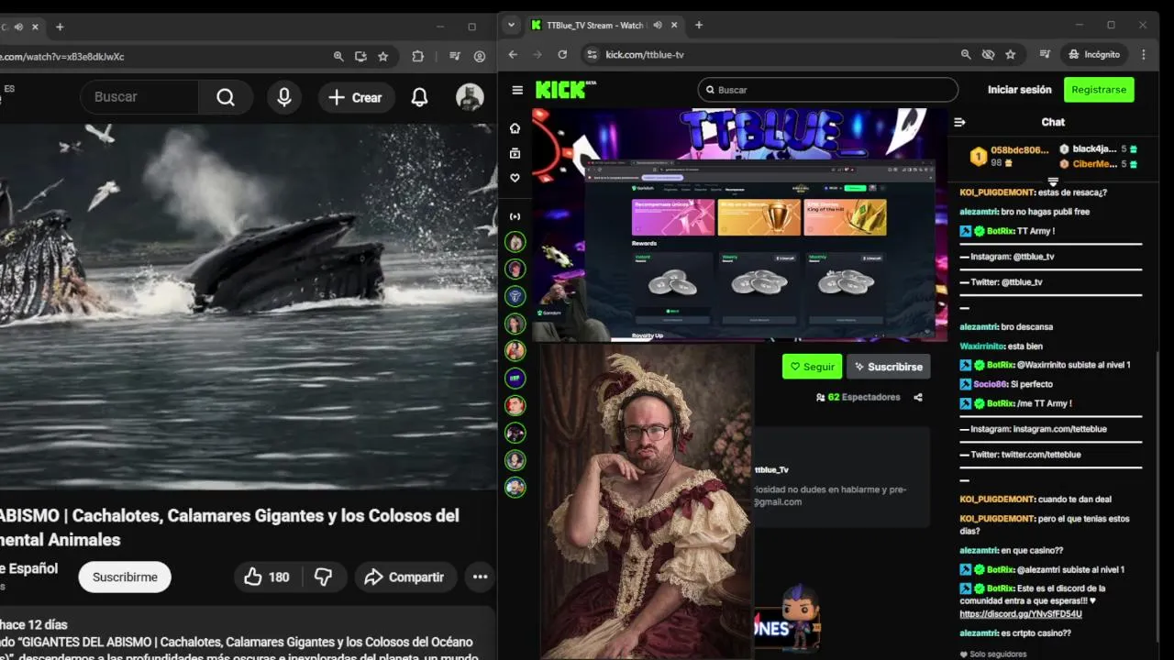Click YouTube Crear button
The image size is (1174, 660).
coord(356,97)
